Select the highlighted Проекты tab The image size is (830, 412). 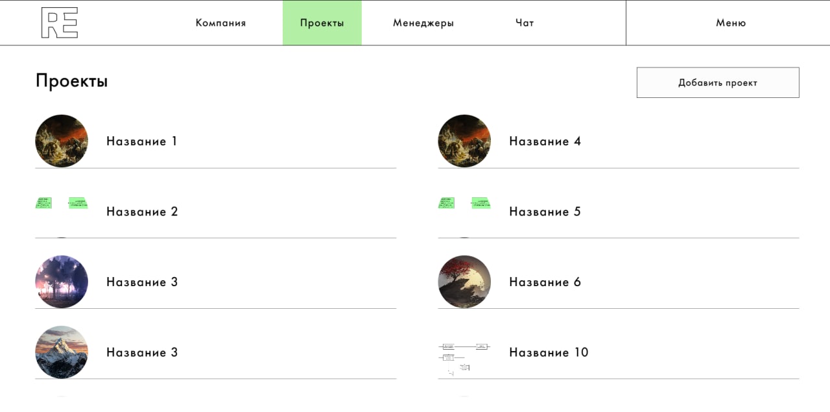[x=322, y=23]
